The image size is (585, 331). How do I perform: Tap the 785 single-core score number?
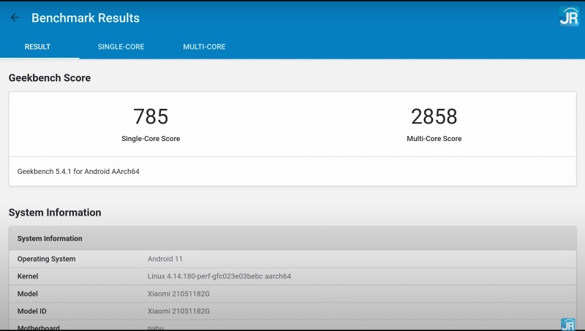(151, 117)
